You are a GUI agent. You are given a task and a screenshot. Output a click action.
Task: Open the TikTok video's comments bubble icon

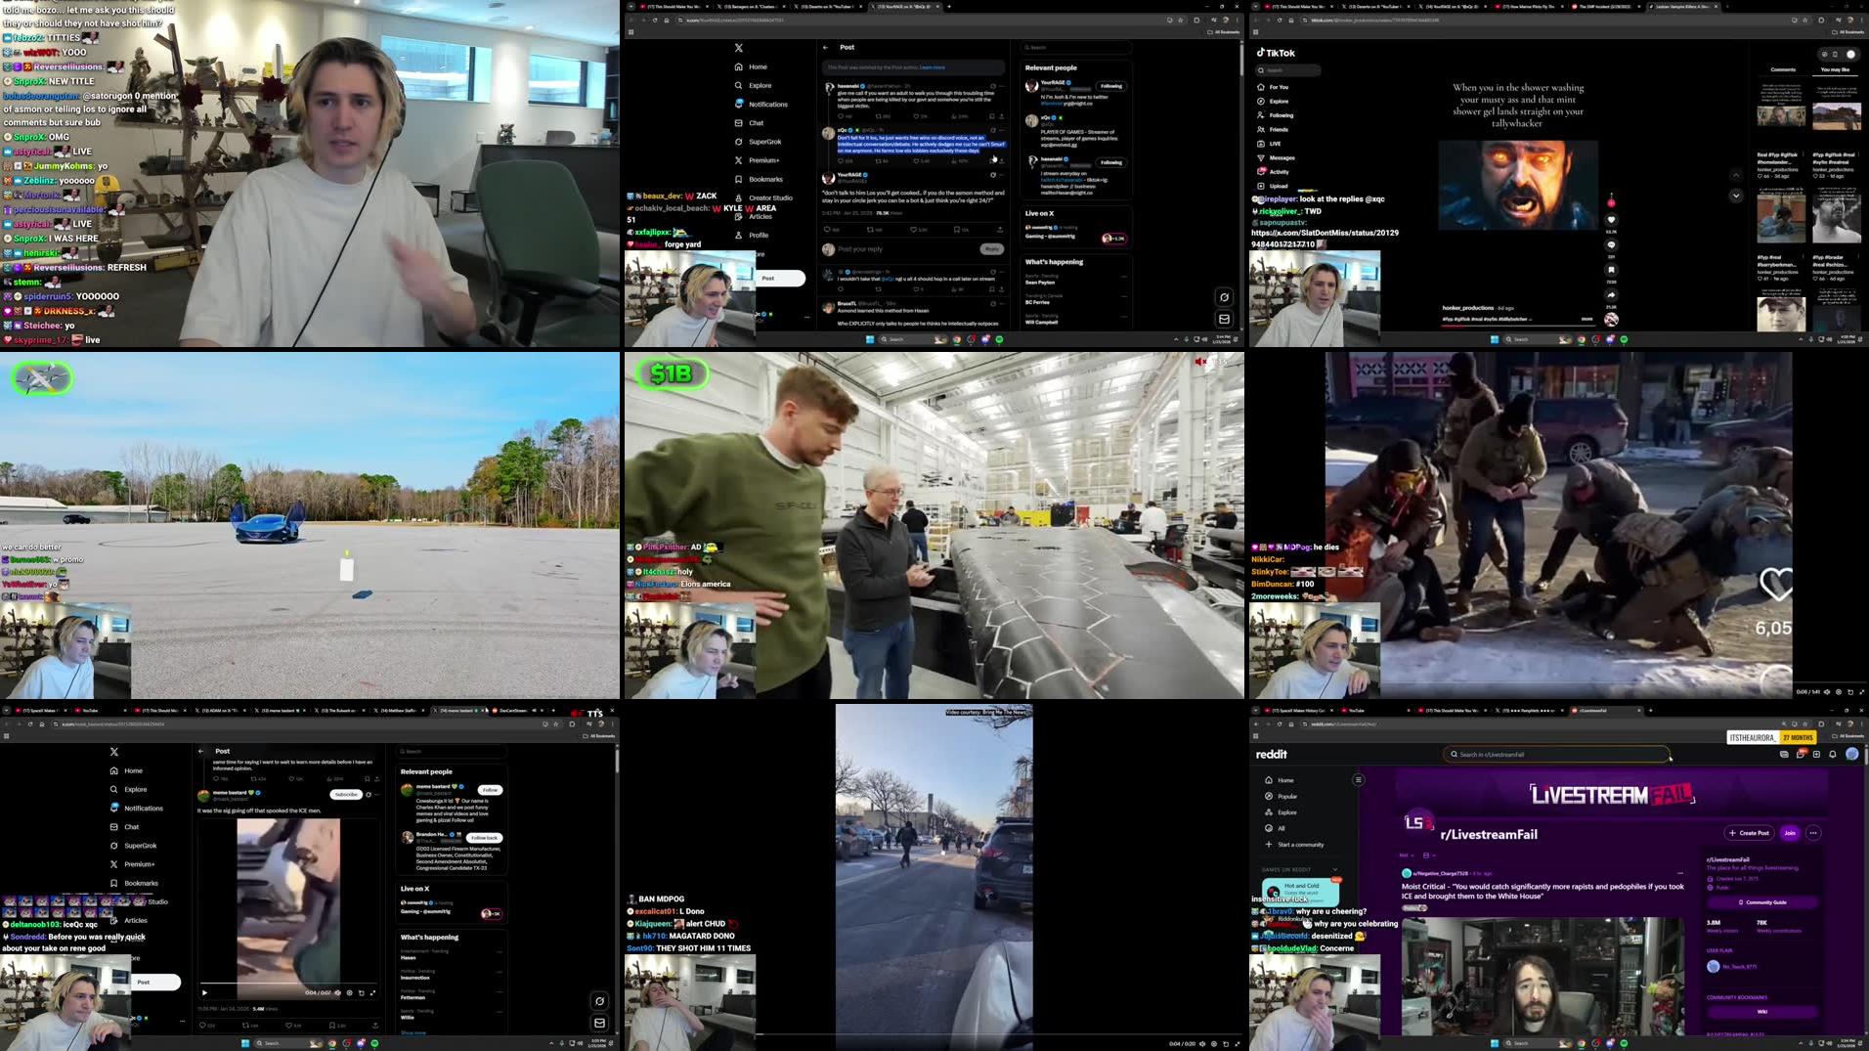pos(1611,245)
